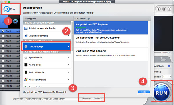Click the AMD/Nvidia label

[x=159, y=66]
